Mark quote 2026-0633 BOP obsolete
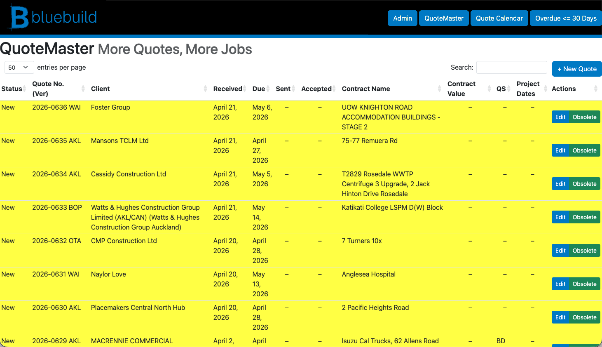The width and height of the screenshot is (602, 347). (584, 217)
